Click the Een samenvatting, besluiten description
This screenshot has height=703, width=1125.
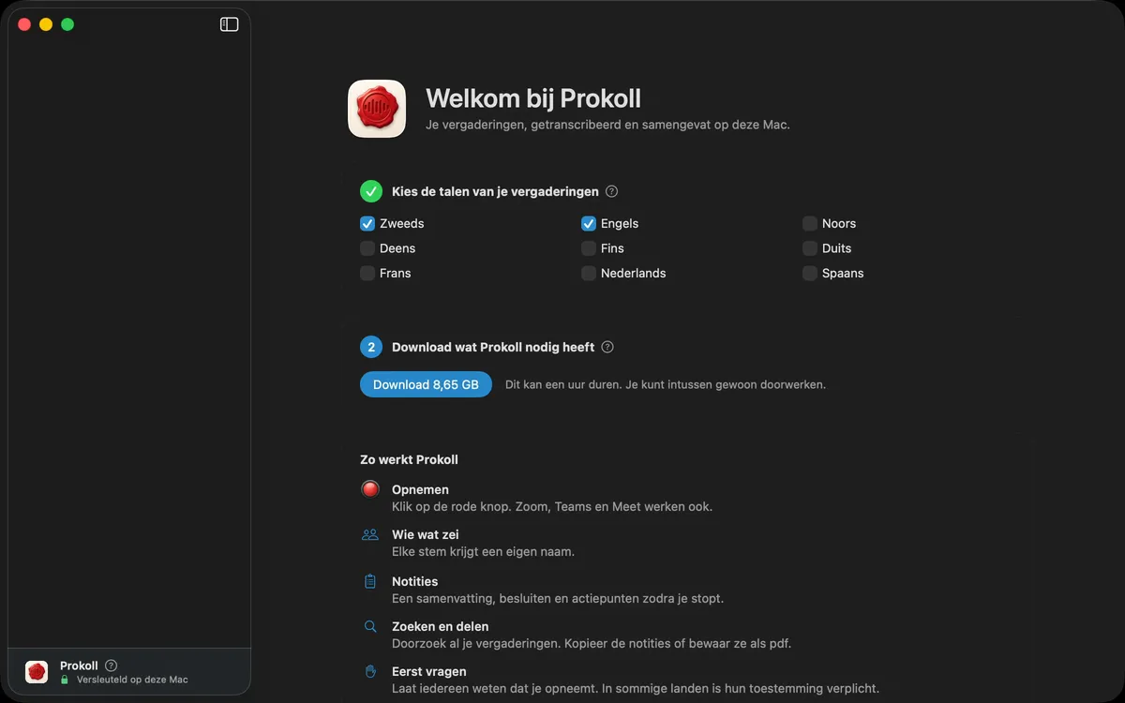pos(558,598)
